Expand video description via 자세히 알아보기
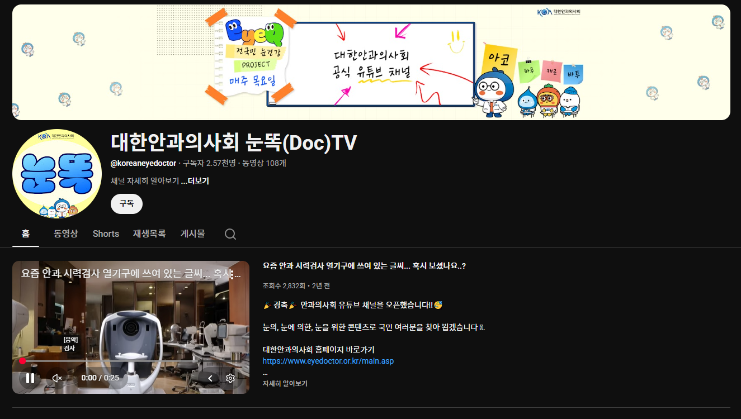Image resolution: width=741 pixels, height=419 pixels. pos(285,384)
